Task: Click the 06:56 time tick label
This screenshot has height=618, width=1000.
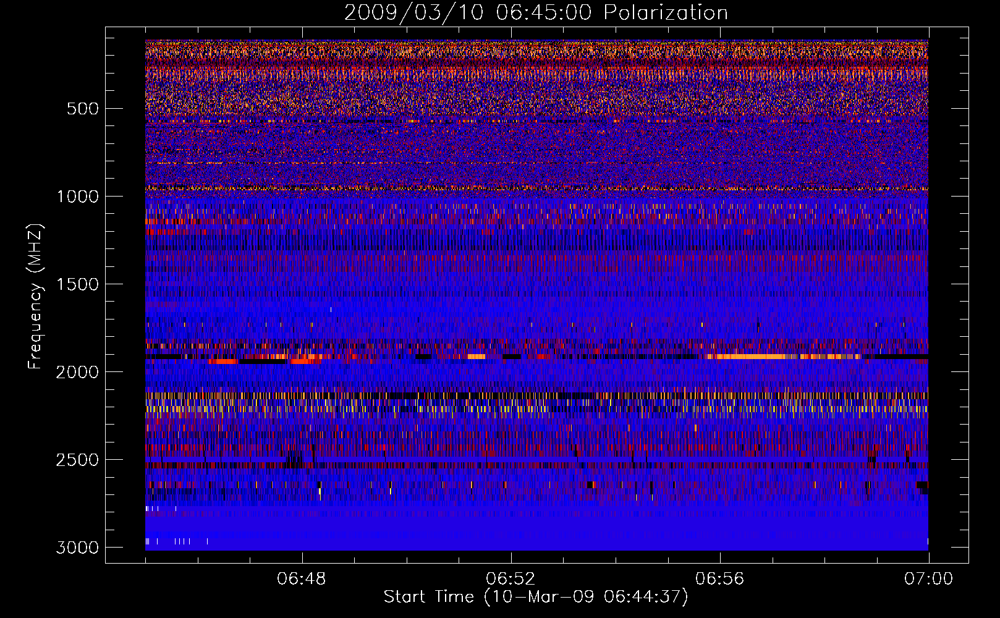Action: 719,579
